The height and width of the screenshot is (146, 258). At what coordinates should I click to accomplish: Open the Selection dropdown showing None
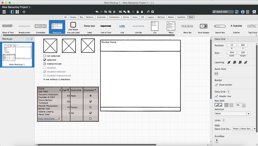point(232,114)
